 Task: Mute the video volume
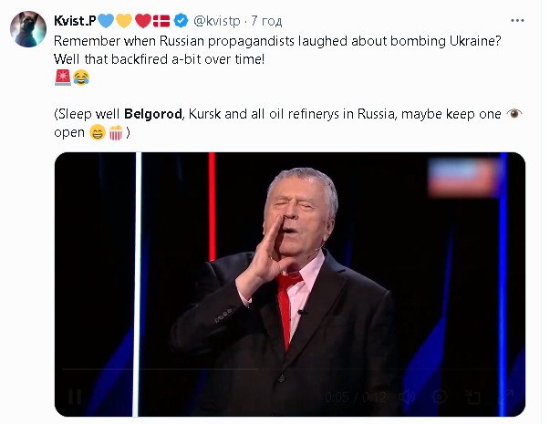[408, 398]
